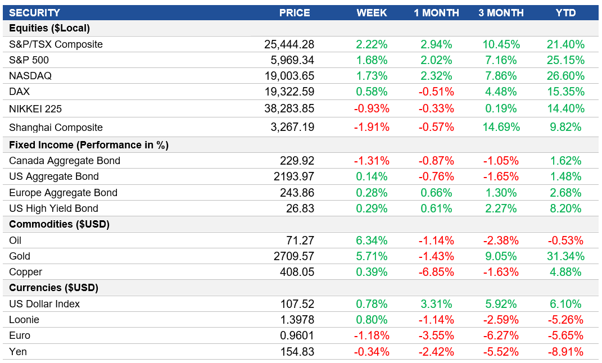
Task: Select the S&P 500 security name
Action: pyautogui.click(x=30, y=60)
